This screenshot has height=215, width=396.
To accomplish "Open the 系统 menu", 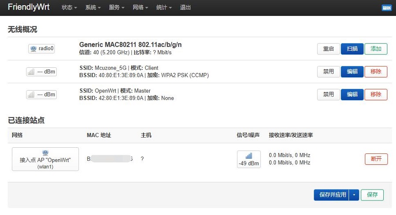I will tap(93, 7).
